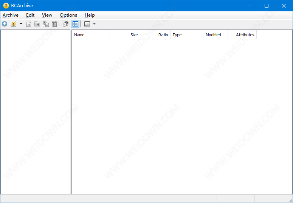Maximize the BCArchive window
The height and width of the screenshot is (203, 293).
(267, 6)
